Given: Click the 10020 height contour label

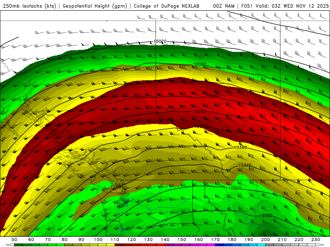Looking at the screenshot, I should (x=160, y=42).
